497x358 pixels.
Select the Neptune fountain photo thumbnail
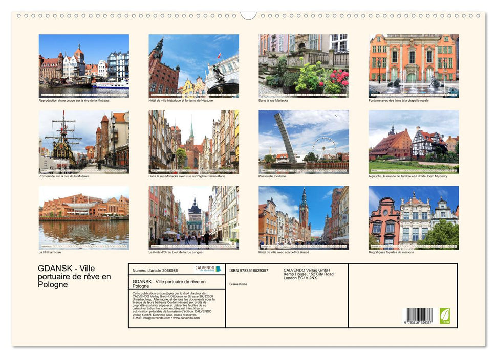click(x=191, y=65)
